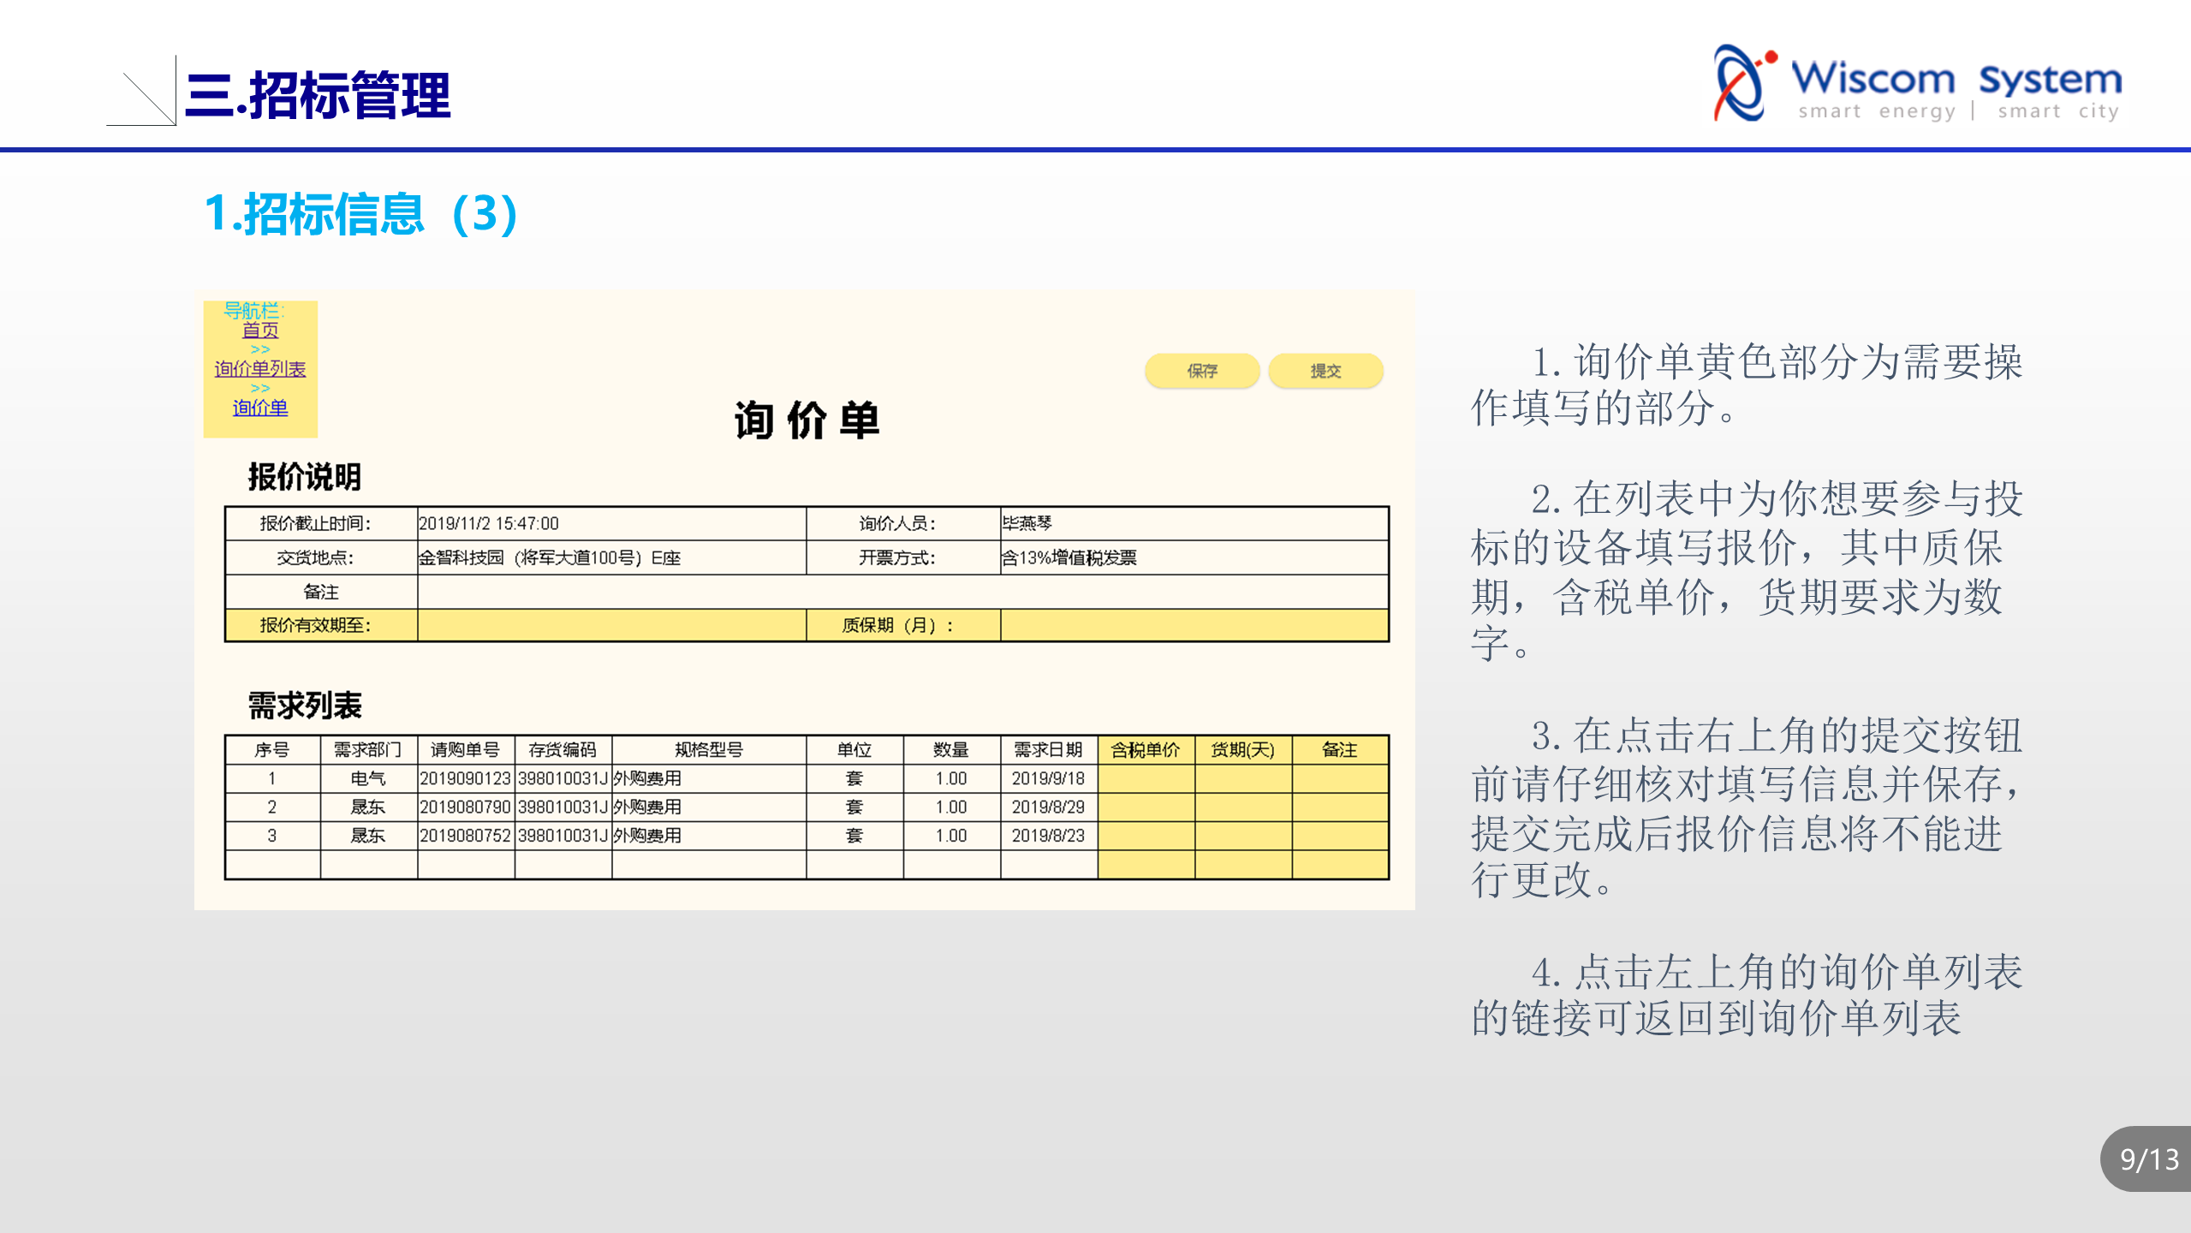Click row 2's 货期(天) cell
Screen dimensions: 2191x1233
(1242, 807)
